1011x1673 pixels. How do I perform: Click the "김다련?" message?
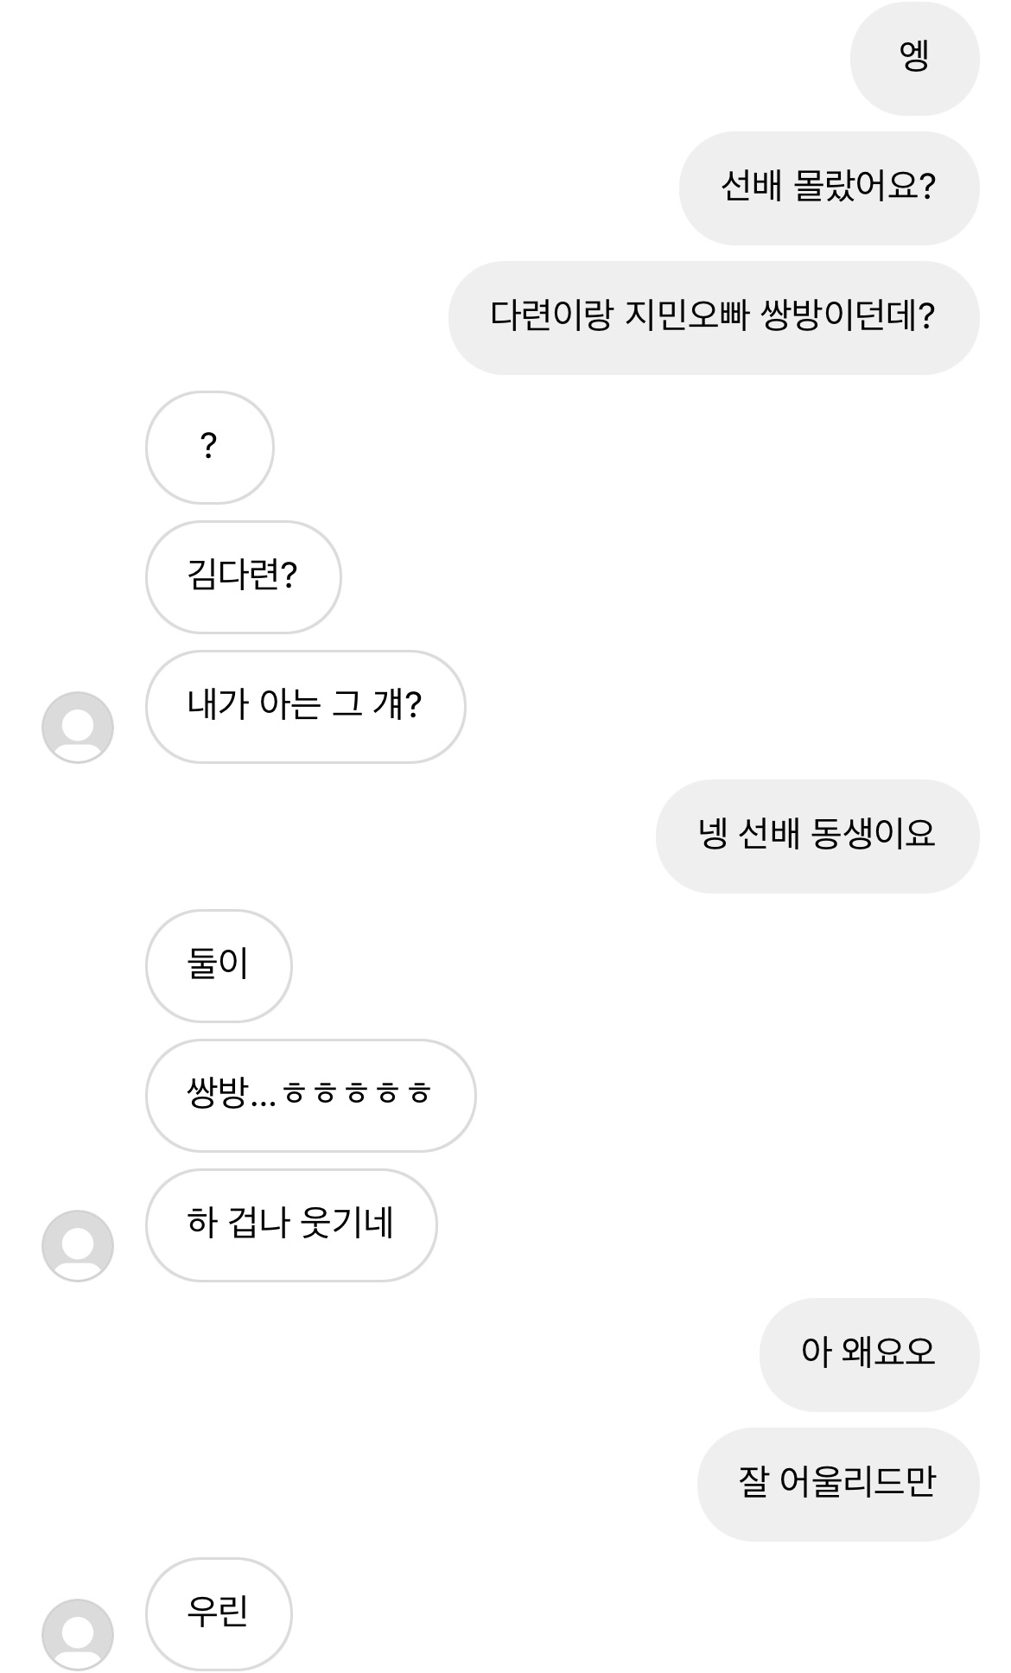pos(243,576)
